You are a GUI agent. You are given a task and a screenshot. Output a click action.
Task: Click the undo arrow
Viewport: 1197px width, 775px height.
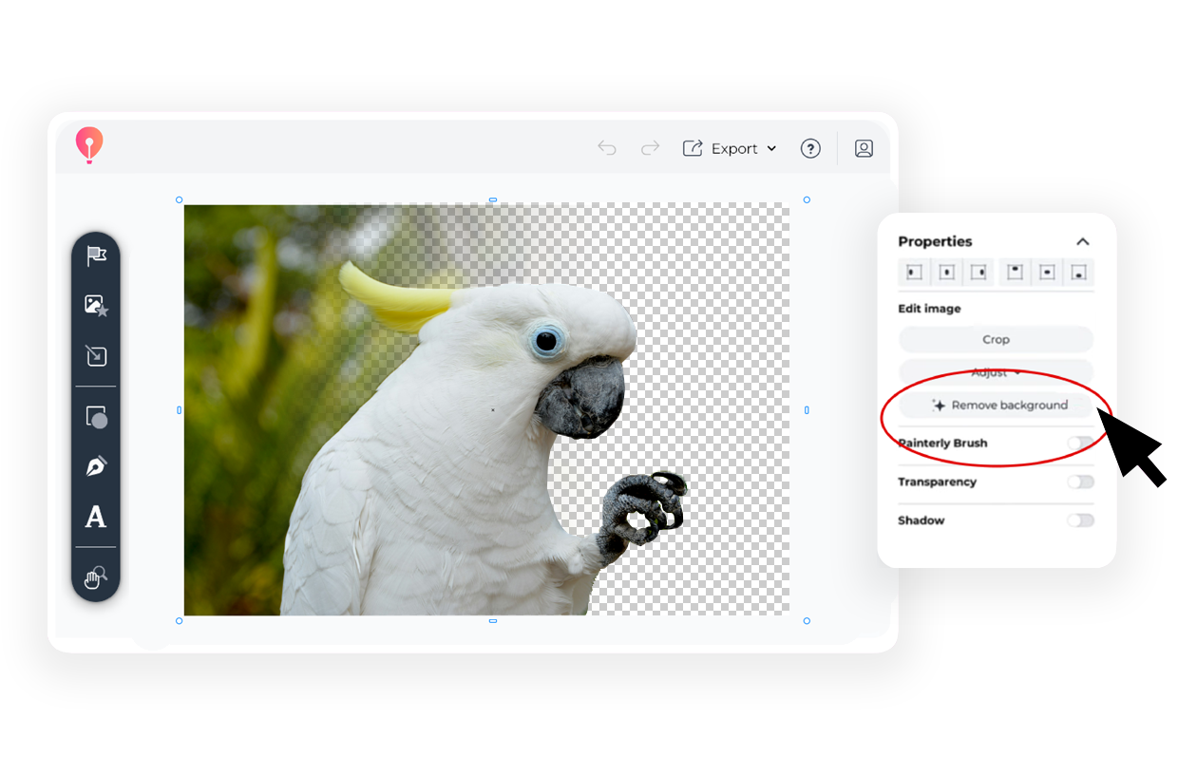tap(607, 148)
